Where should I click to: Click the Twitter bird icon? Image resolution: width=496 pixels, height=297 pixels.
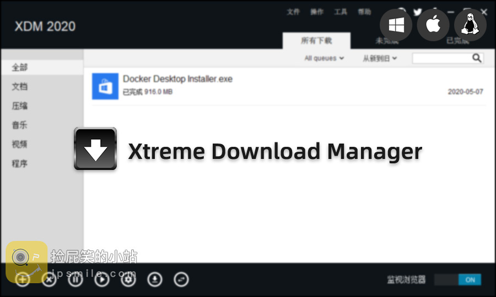418,12
